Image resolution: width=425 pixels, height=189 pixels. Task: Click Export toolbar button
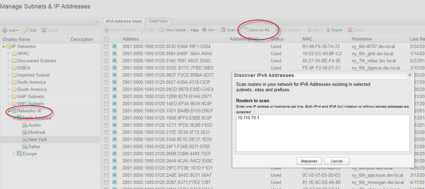click(x=334, y=30)
